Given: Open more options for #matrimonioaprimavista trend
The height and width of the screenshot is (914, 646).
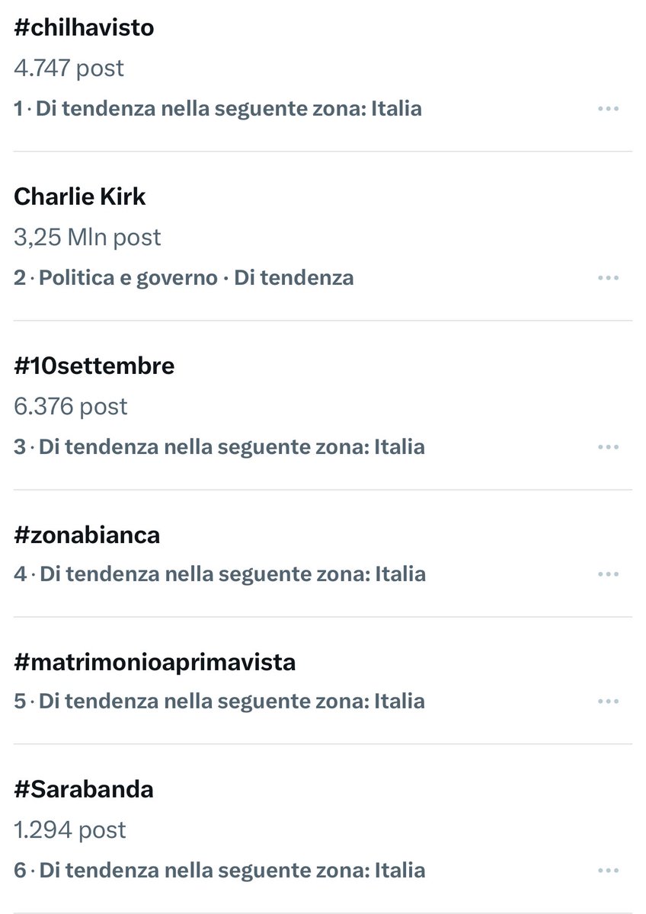Looking at the screenshot, I should click(x=608, y=701).
